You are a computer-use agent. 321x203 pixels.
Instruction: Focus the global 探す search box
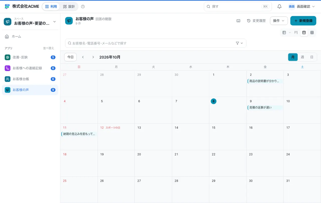pos(238,7)
